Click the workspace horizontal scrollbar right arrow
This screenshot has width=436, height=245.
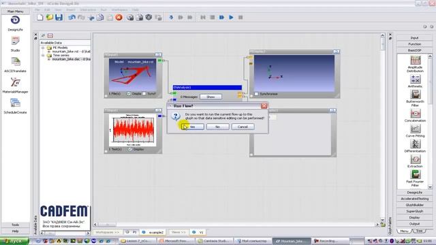coord(377,225)
